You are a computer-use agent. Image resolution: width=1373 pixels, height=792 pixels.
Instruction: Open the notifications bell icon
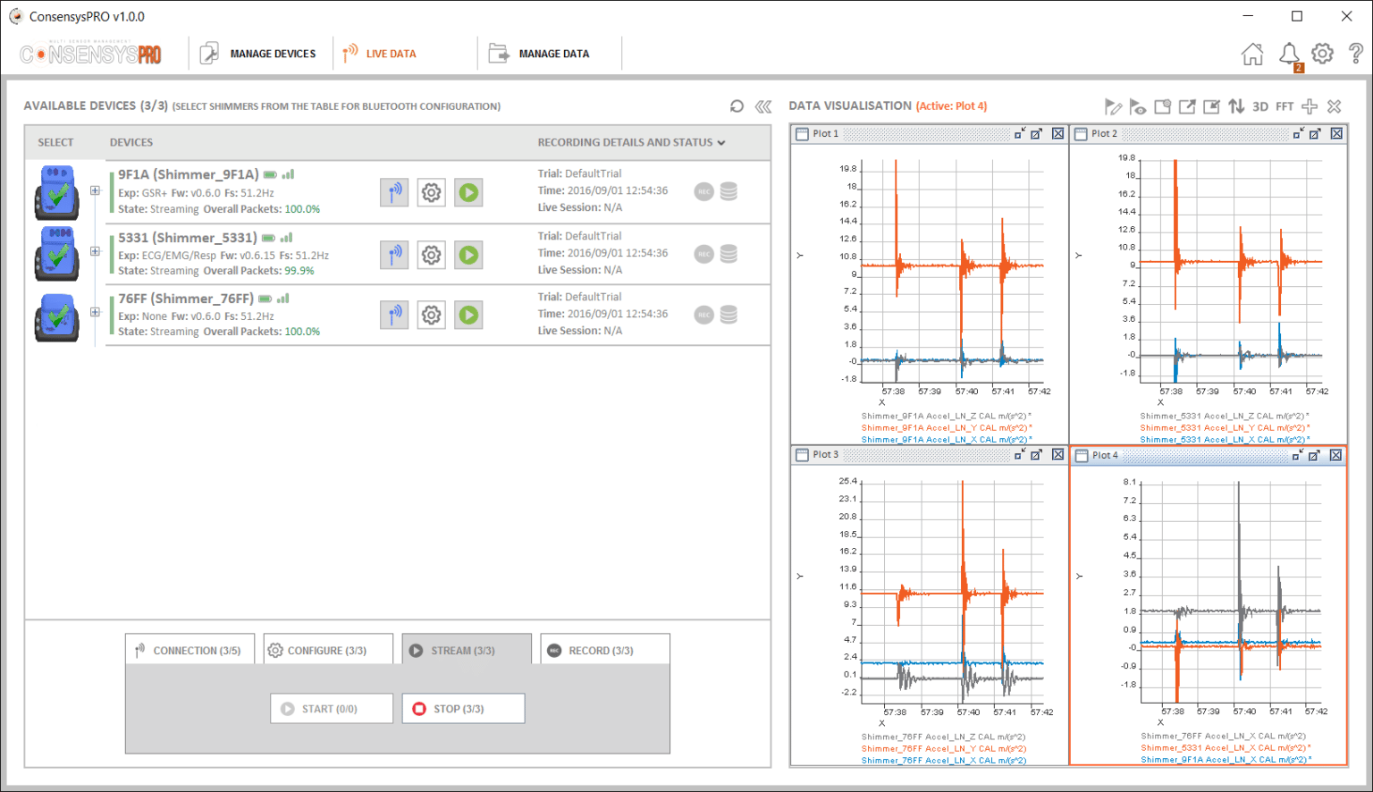[x=1289, y=55]
